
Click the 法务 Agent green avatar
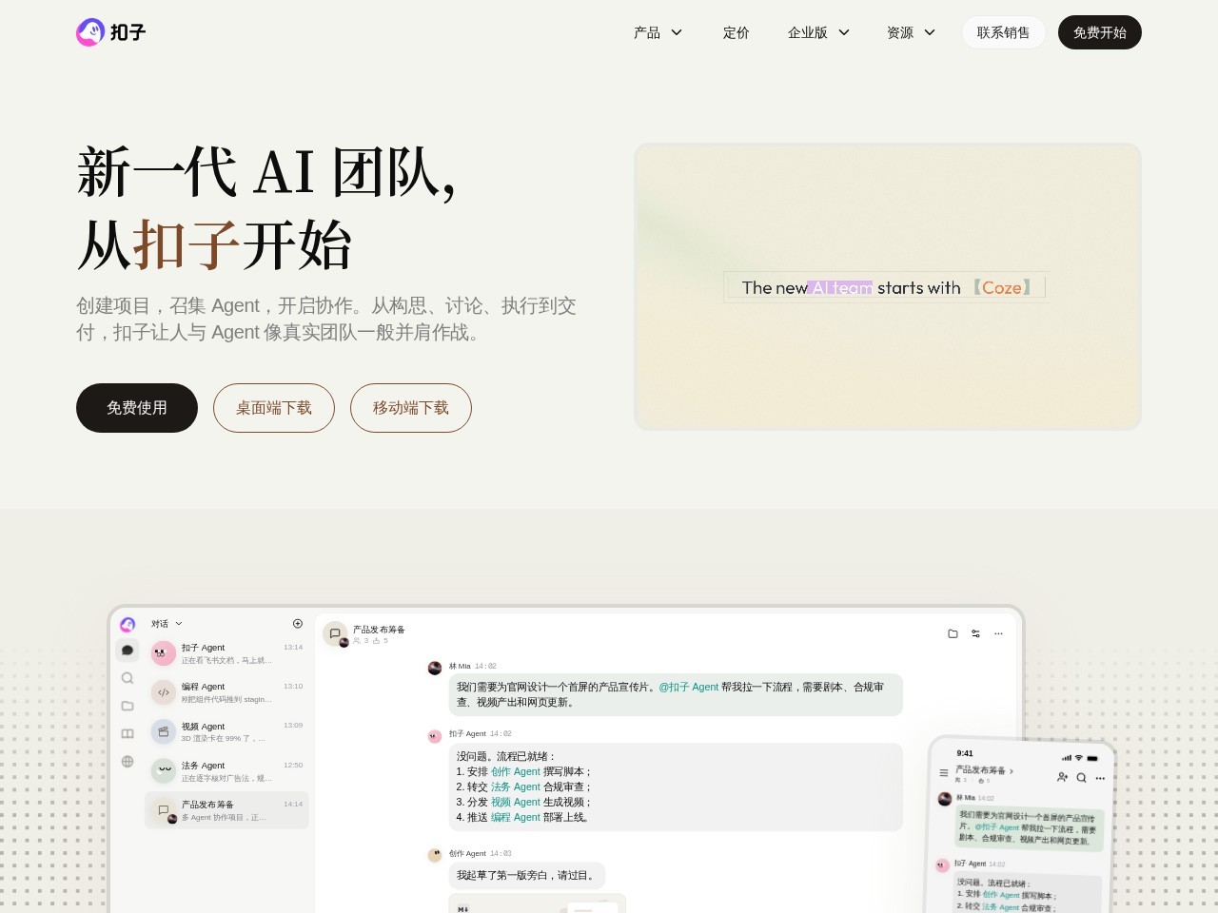pos(163,770)
